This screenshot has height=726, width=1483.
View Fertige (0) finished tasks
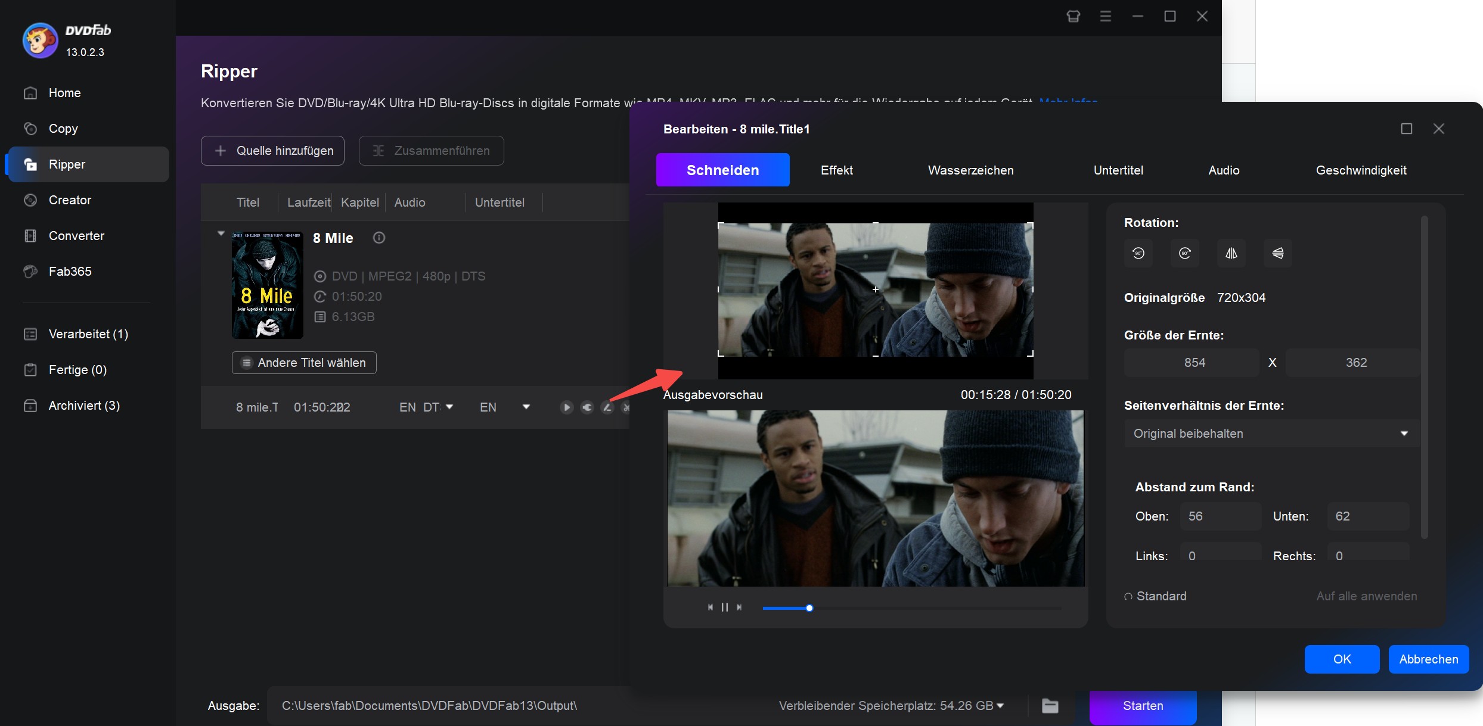click(88, 370)
